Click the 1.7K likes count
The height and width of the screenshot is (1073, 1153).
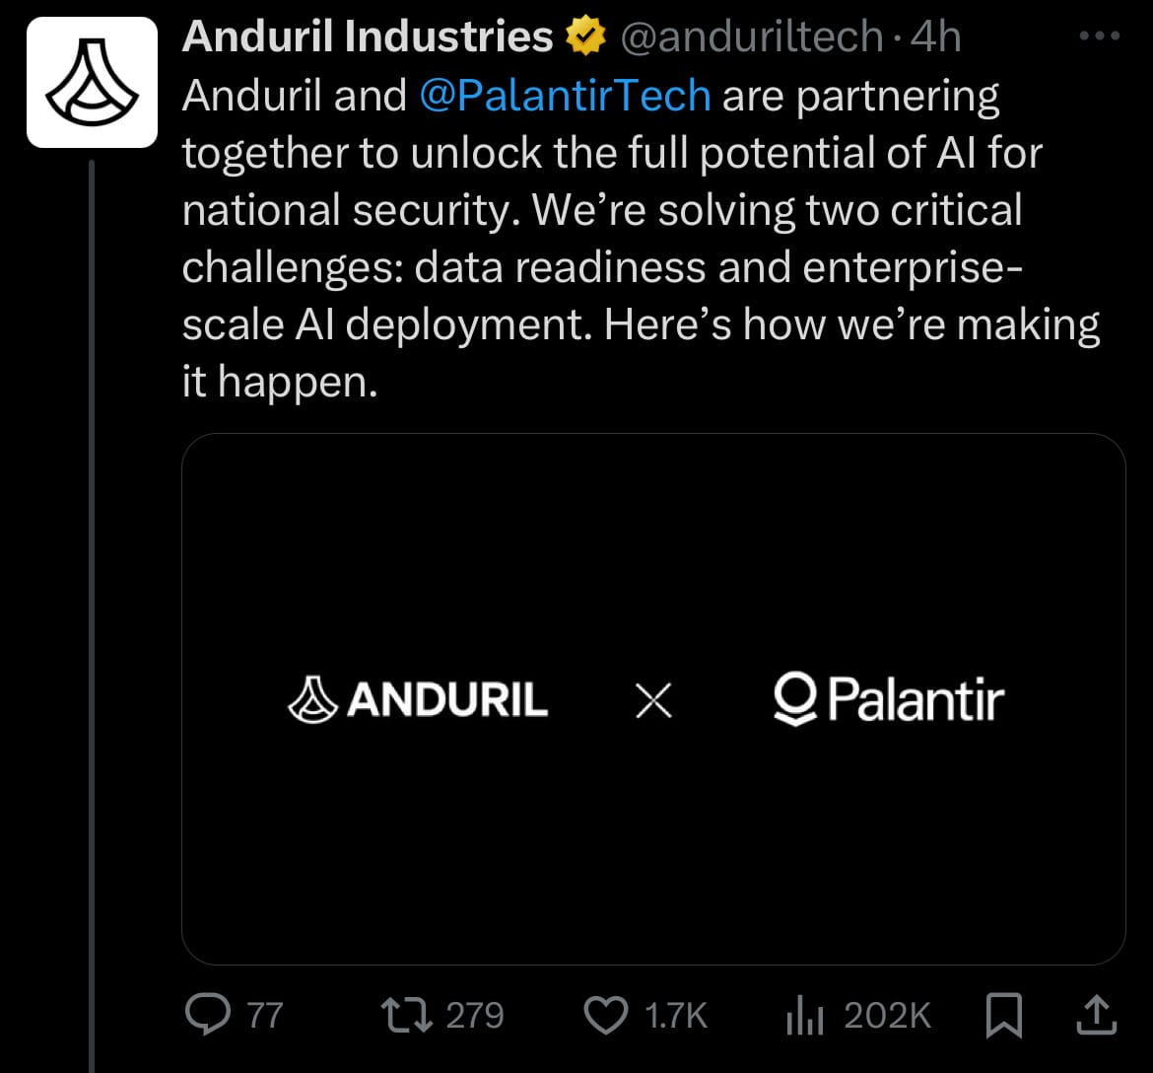tap(676, 1016)
